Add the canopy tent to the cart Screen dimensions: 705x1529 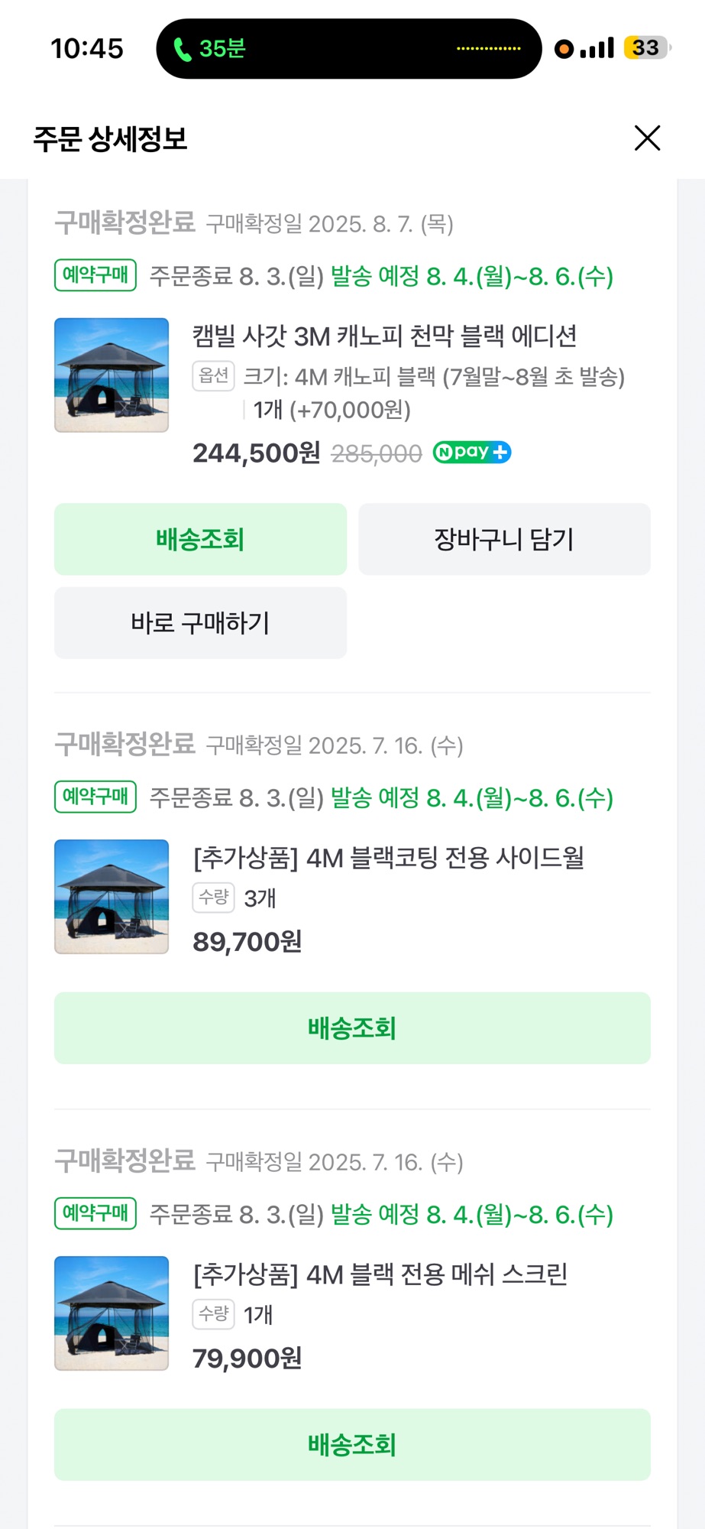pyautogui.click(x=504, y=539)
